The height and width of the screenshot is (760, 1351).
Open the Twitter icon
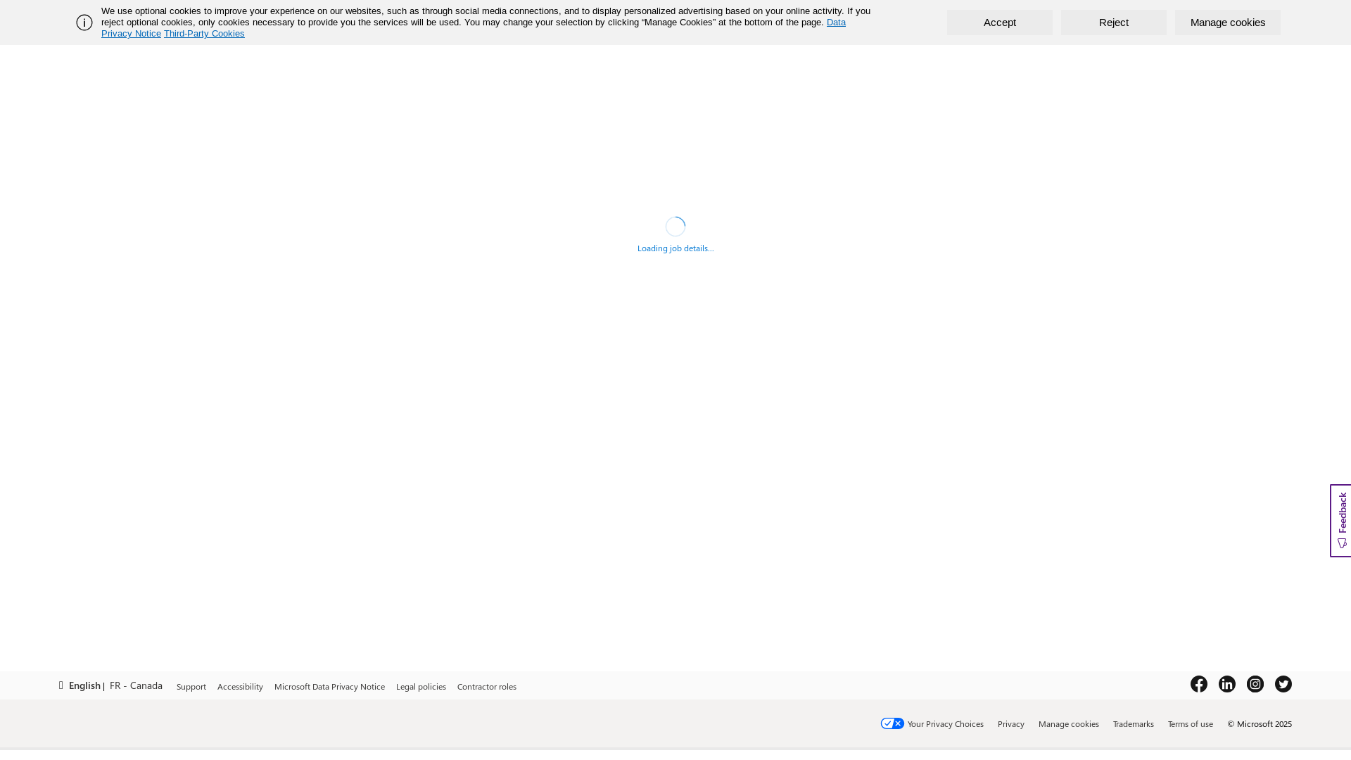click(x=1283, y=684)
